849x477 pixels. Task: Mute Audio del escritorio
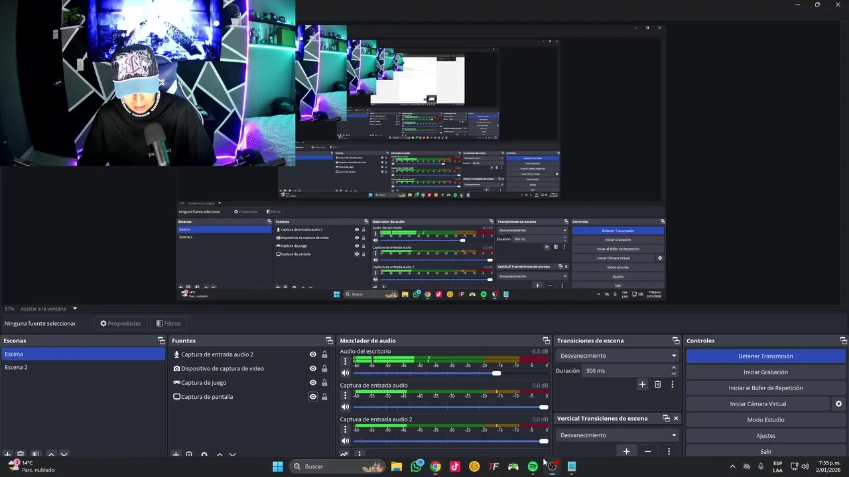click(x=345, y=373)
